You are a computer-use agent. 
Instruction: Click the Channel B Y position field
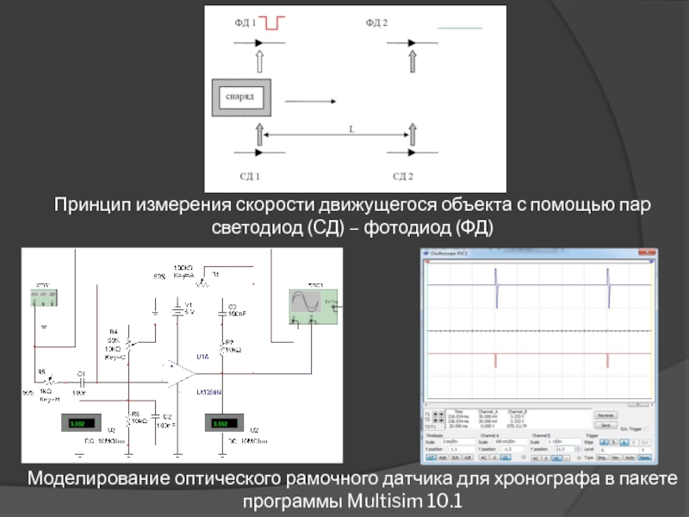(x=565, y=449)
